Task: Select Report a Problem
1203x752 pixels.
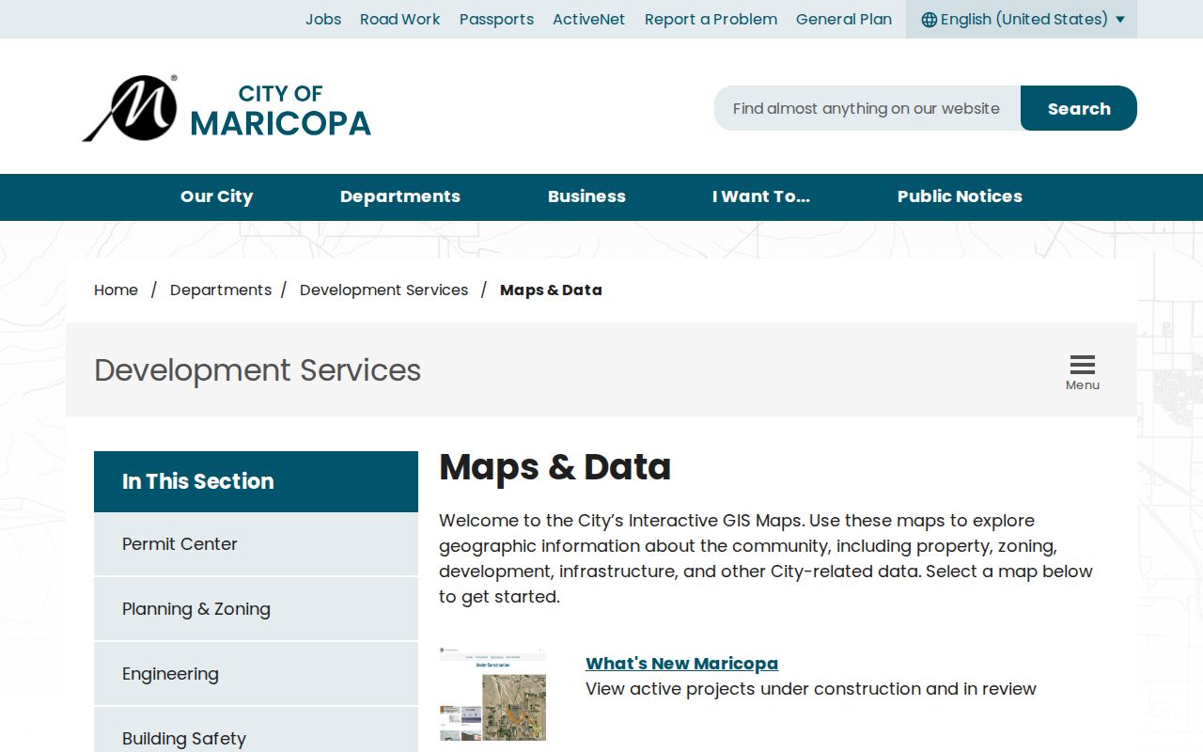Action: click(x=711, y=19)
